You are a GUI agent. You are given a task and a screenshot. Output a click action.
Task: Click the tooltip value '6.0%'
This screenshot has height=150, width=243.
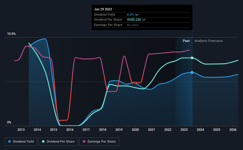(130, 14)
